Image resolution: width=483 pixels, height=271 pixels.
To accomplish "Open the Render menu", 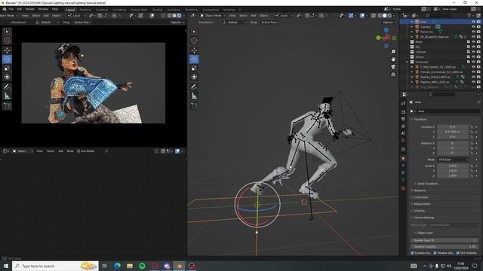I will tap(30, 9).
